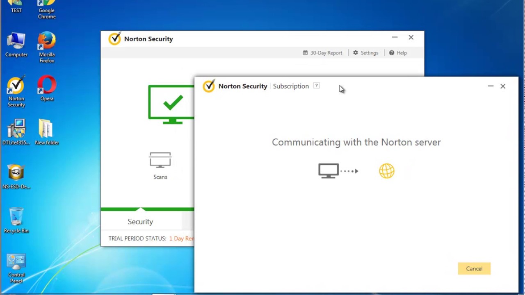Select the DTLite4355 installer icon
This screenshot has height=295, width=525.
click(16, 132)
